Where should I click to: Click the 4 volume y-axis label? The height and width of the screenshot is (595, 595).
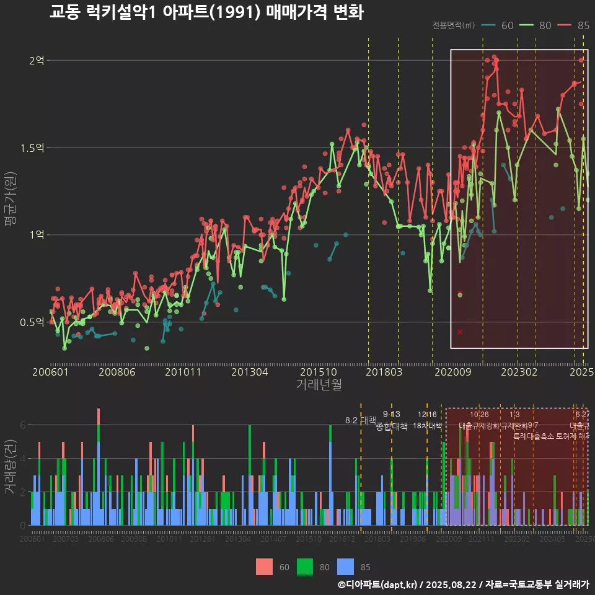coord(23,459)
